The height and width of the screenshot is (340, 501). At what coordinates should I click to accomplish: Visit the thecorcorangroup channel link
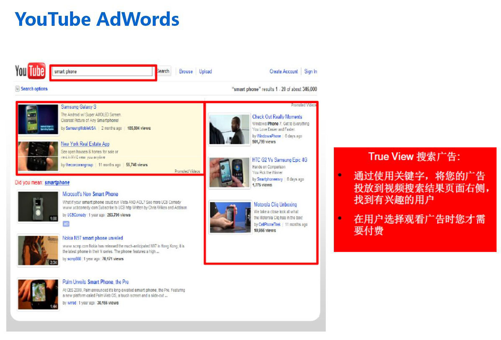[79, 165]
